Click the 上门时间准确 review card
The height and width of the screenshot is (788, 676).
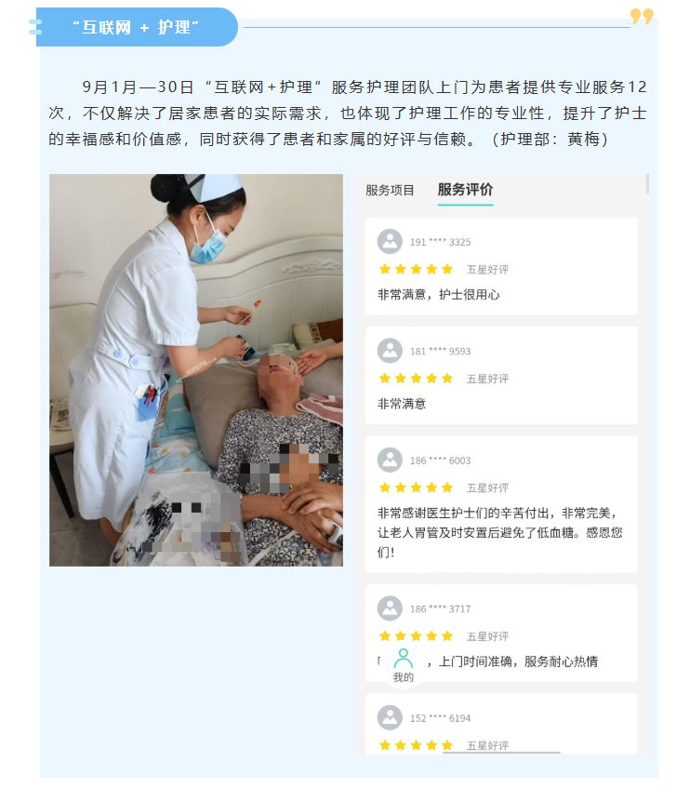point(501,633)
